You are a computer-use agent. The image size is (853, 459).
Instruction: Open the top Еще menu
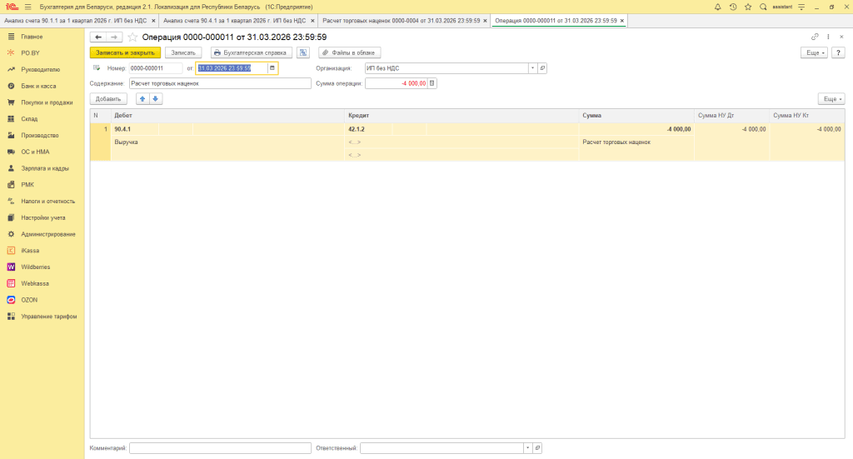point(814,52)
